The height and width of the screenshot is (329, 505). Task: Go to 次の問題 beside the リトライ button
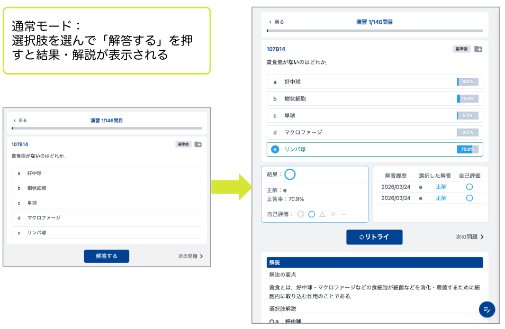coord(470,237)
